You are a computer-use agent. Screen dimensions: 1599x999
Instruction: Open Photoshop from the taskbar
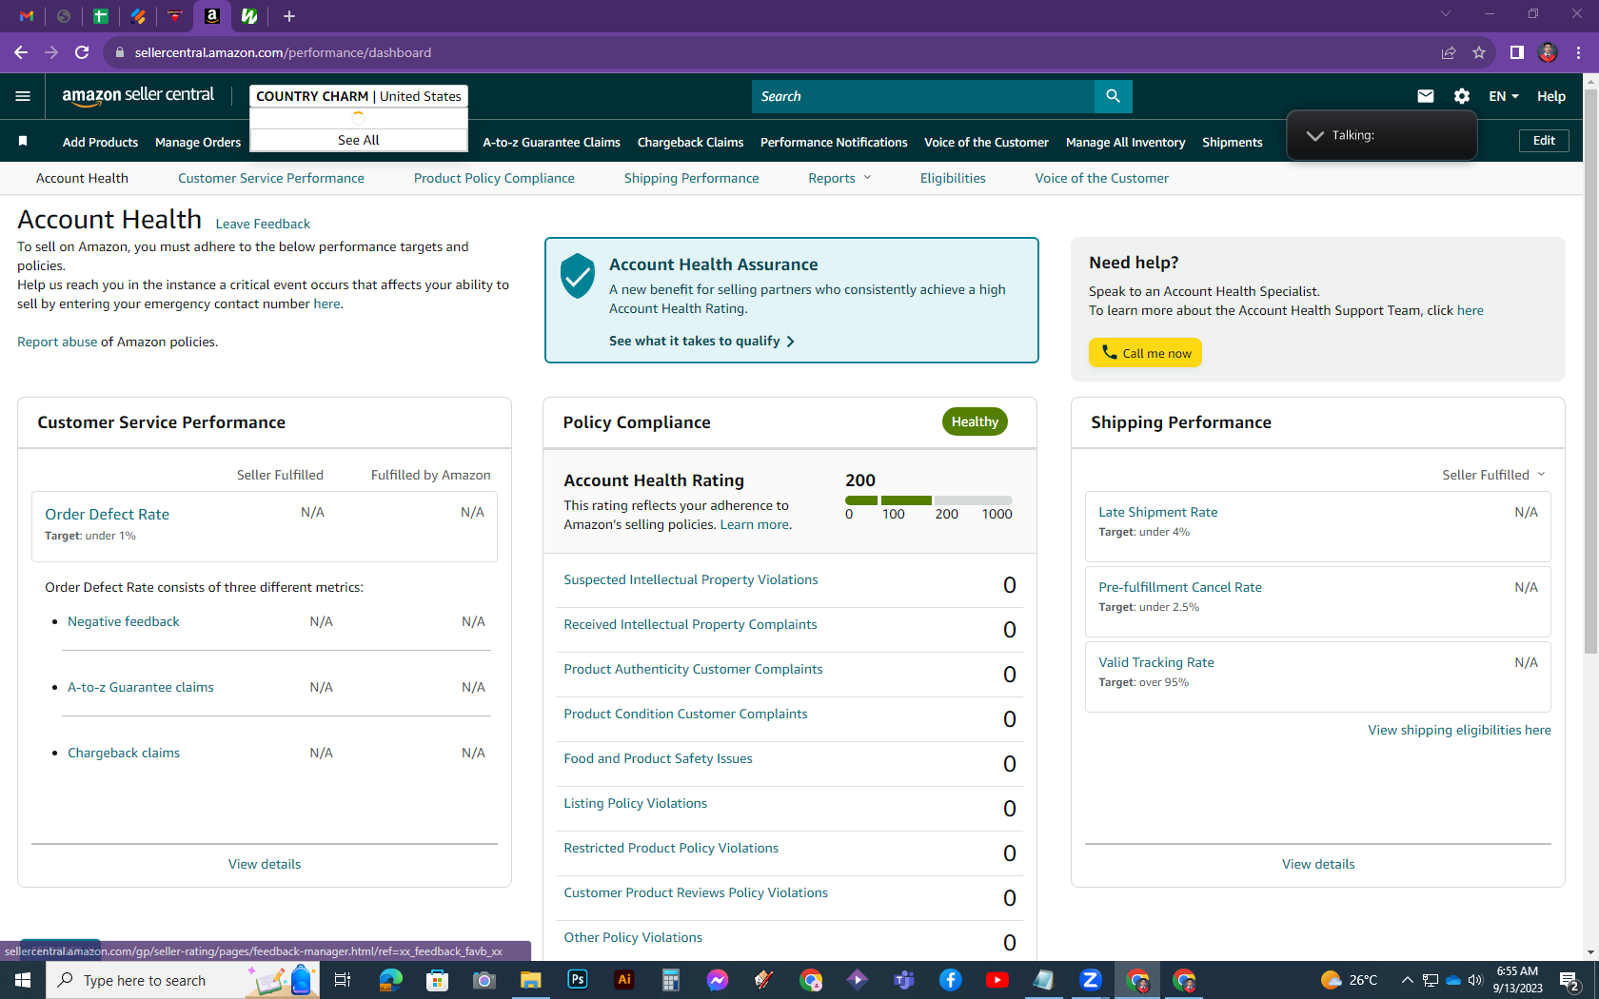point(578,980)
